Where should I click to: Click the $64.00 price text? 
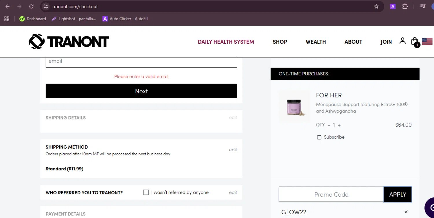click(403, 125)
